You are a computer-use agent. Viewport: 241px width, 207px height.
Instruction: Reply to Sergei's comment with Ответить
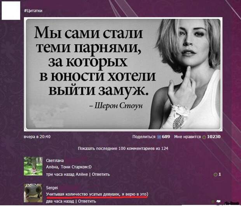click(87, 201)
